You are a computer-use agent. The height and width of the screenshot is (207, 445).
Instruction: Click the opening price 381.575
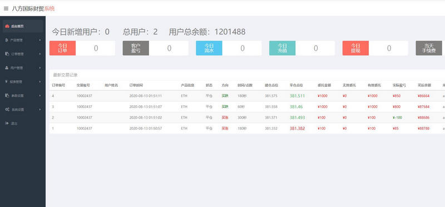pyautogui.click(x=271, y=96)
